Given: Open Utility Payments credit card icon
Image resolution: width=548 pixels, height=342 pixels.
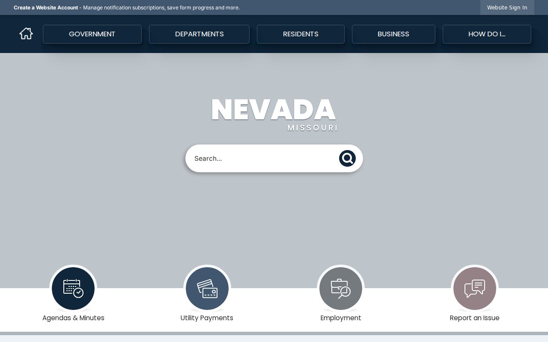Looking at the screenshot, I should (x=207, y=289).
